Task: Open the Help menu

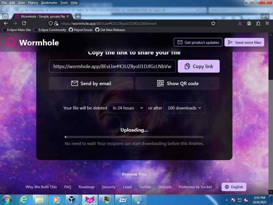Action: pos(74,3)
